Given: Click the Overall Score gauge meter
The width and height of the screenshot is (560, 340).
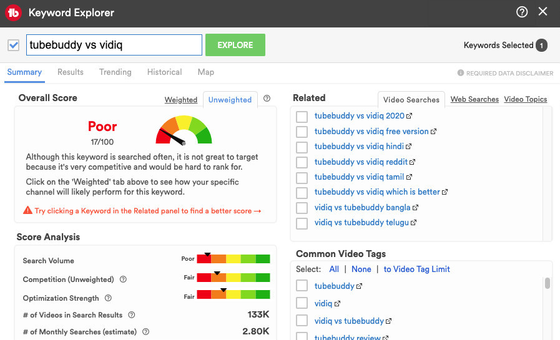Looking at the screenshot, I should click(x=184, y=130).
